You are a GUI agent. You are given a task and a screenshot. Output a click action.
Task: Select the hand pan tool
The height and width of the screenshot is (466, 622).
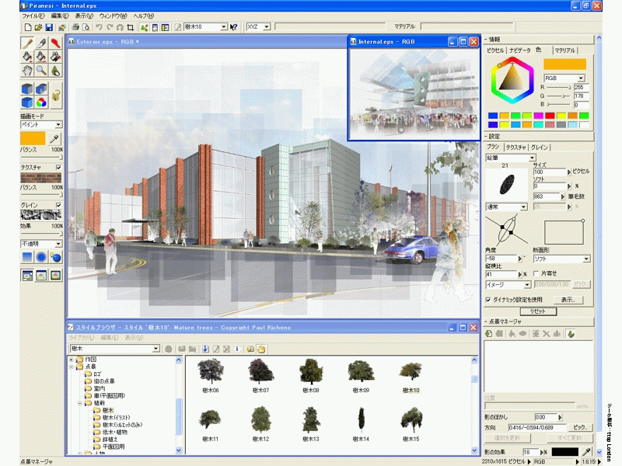point(27,71)
